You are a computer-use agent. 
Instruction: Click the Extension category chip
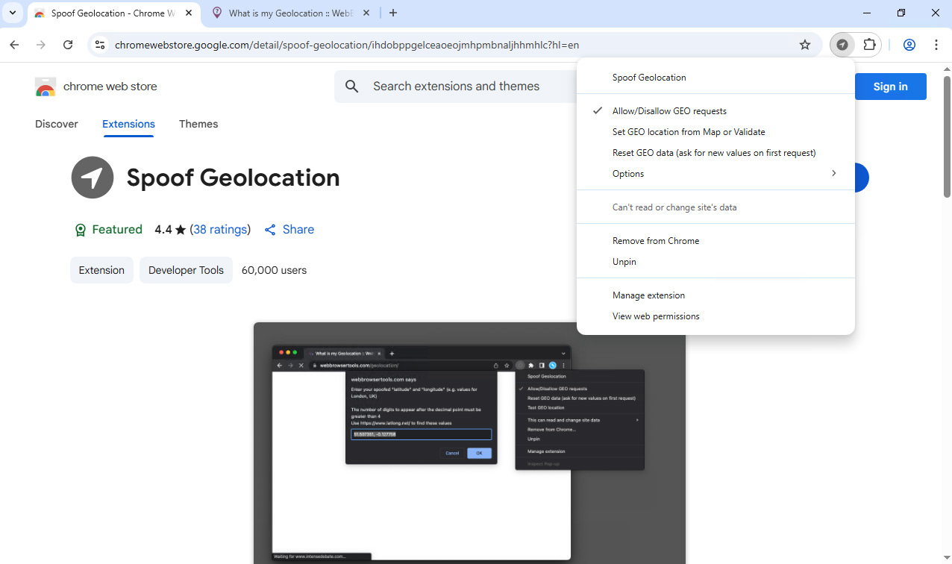pyautogui.click(x=101, y=270)
